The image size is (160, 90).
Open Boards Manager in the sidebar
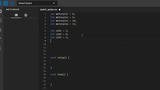point(0,20)
